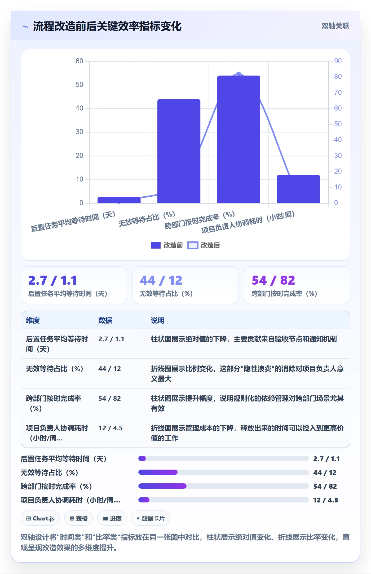
Task: Click table cell 跨部门按时完成率（%）
Action: point(54,403)
